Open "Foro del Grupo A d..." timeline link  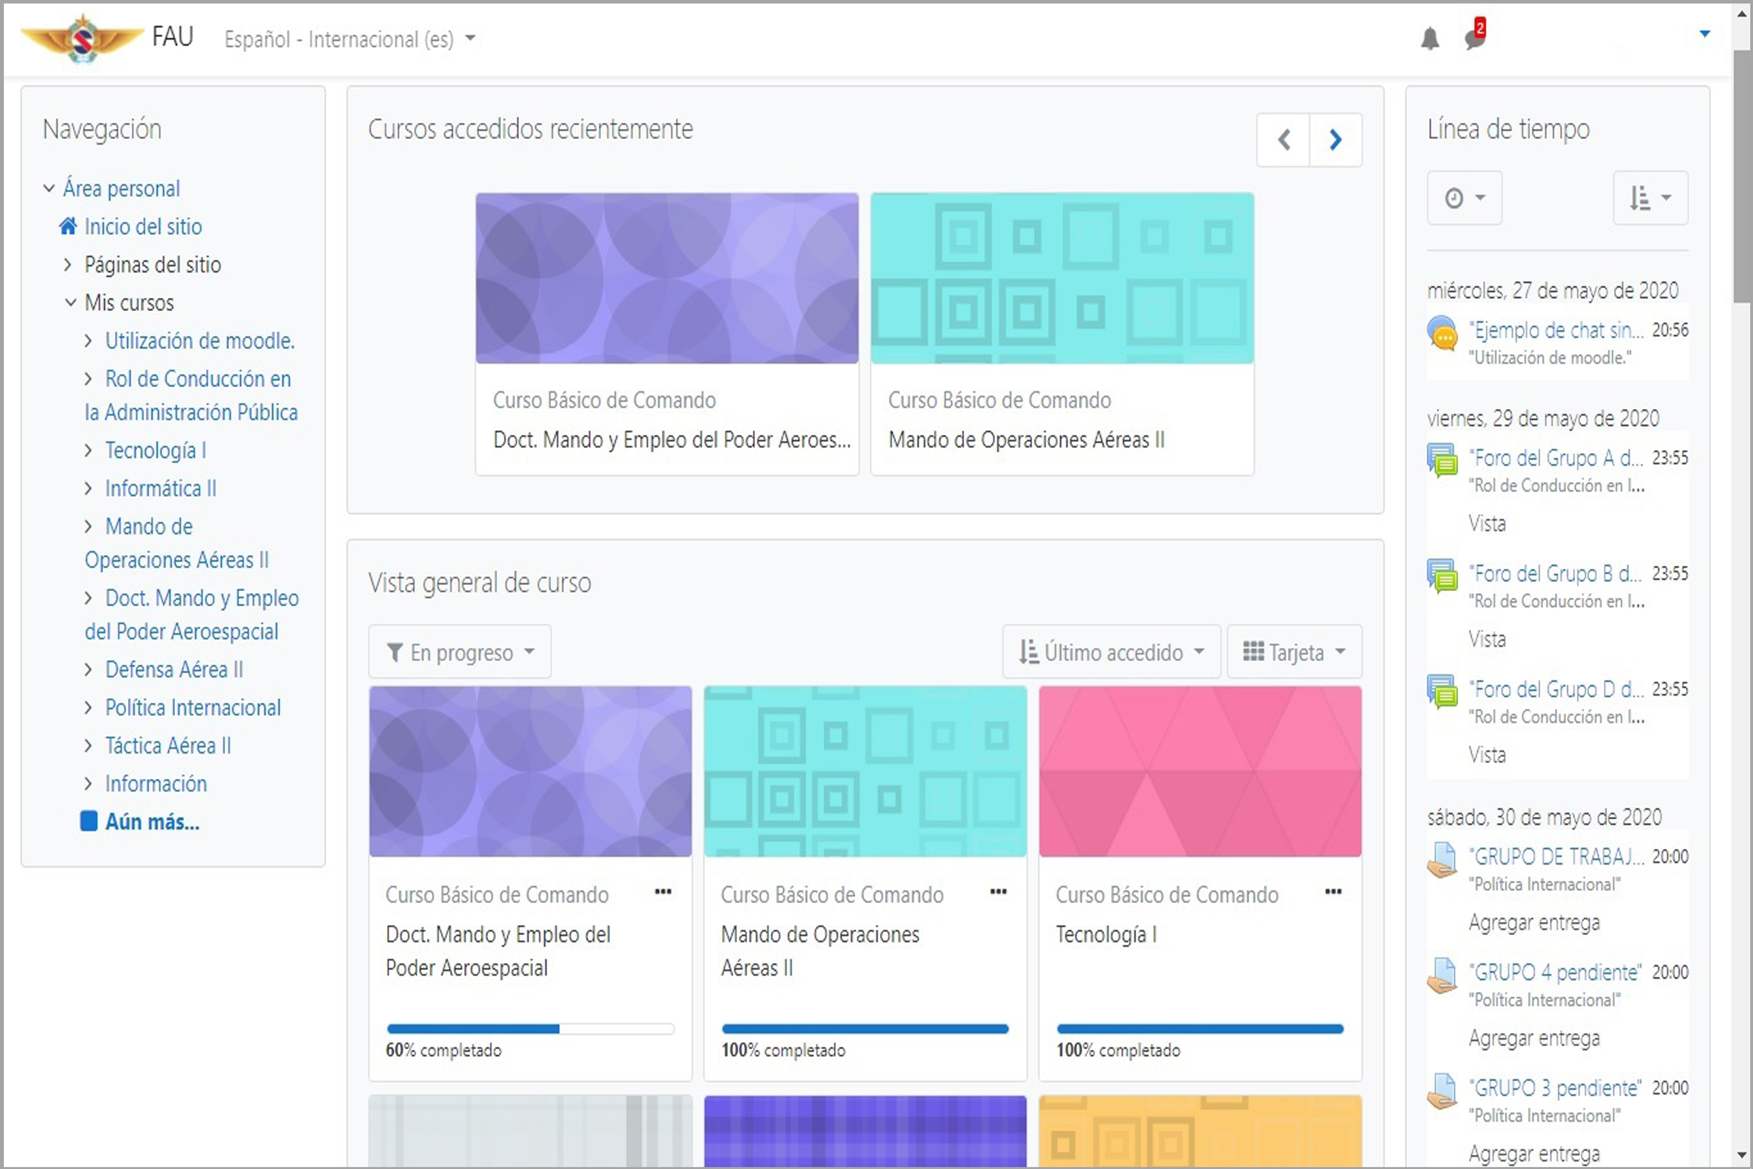coord(1556,458)
